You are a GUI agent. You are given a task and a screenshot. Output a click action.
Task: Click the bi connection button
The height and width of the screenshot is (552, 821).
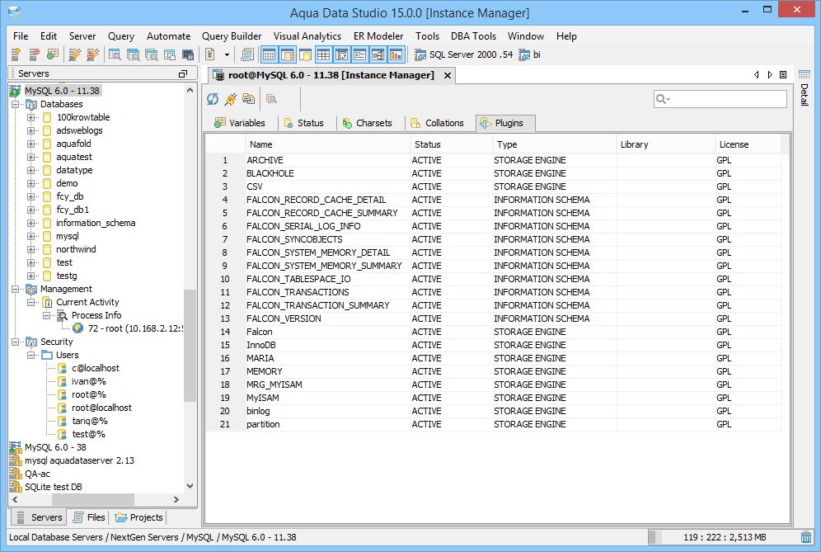tap(530, 54)
